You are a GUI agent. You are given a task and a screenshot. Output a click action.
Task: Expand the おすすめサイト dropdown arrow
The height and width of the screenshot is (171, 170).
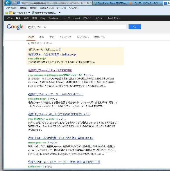click(x=29, y=13)
